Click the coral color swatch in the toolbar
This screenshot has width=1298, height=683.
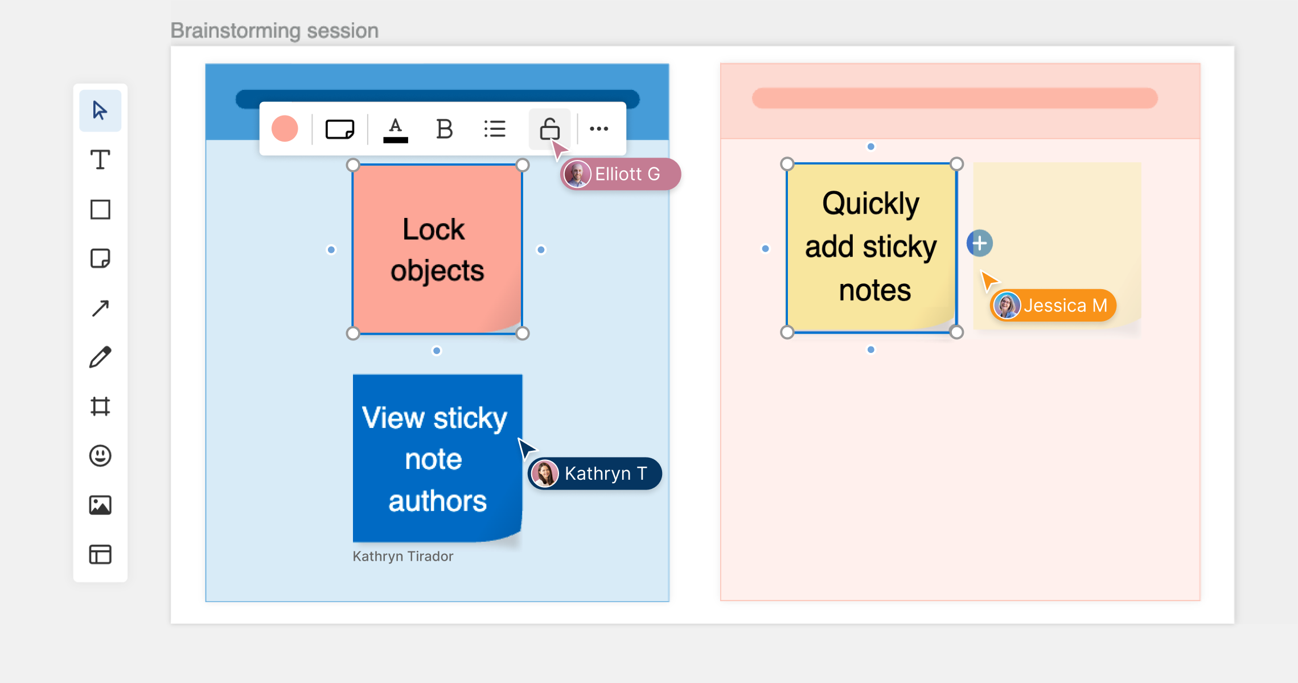point(285,129)
